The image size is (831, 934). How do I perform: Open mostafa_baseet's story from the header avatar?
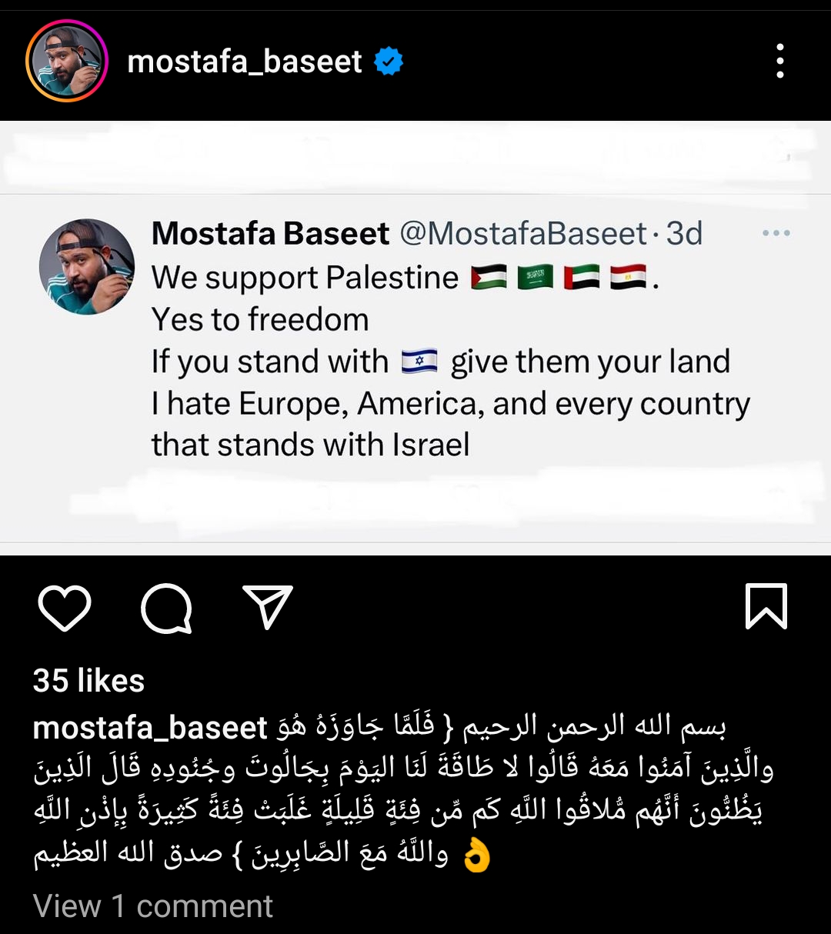67,61
